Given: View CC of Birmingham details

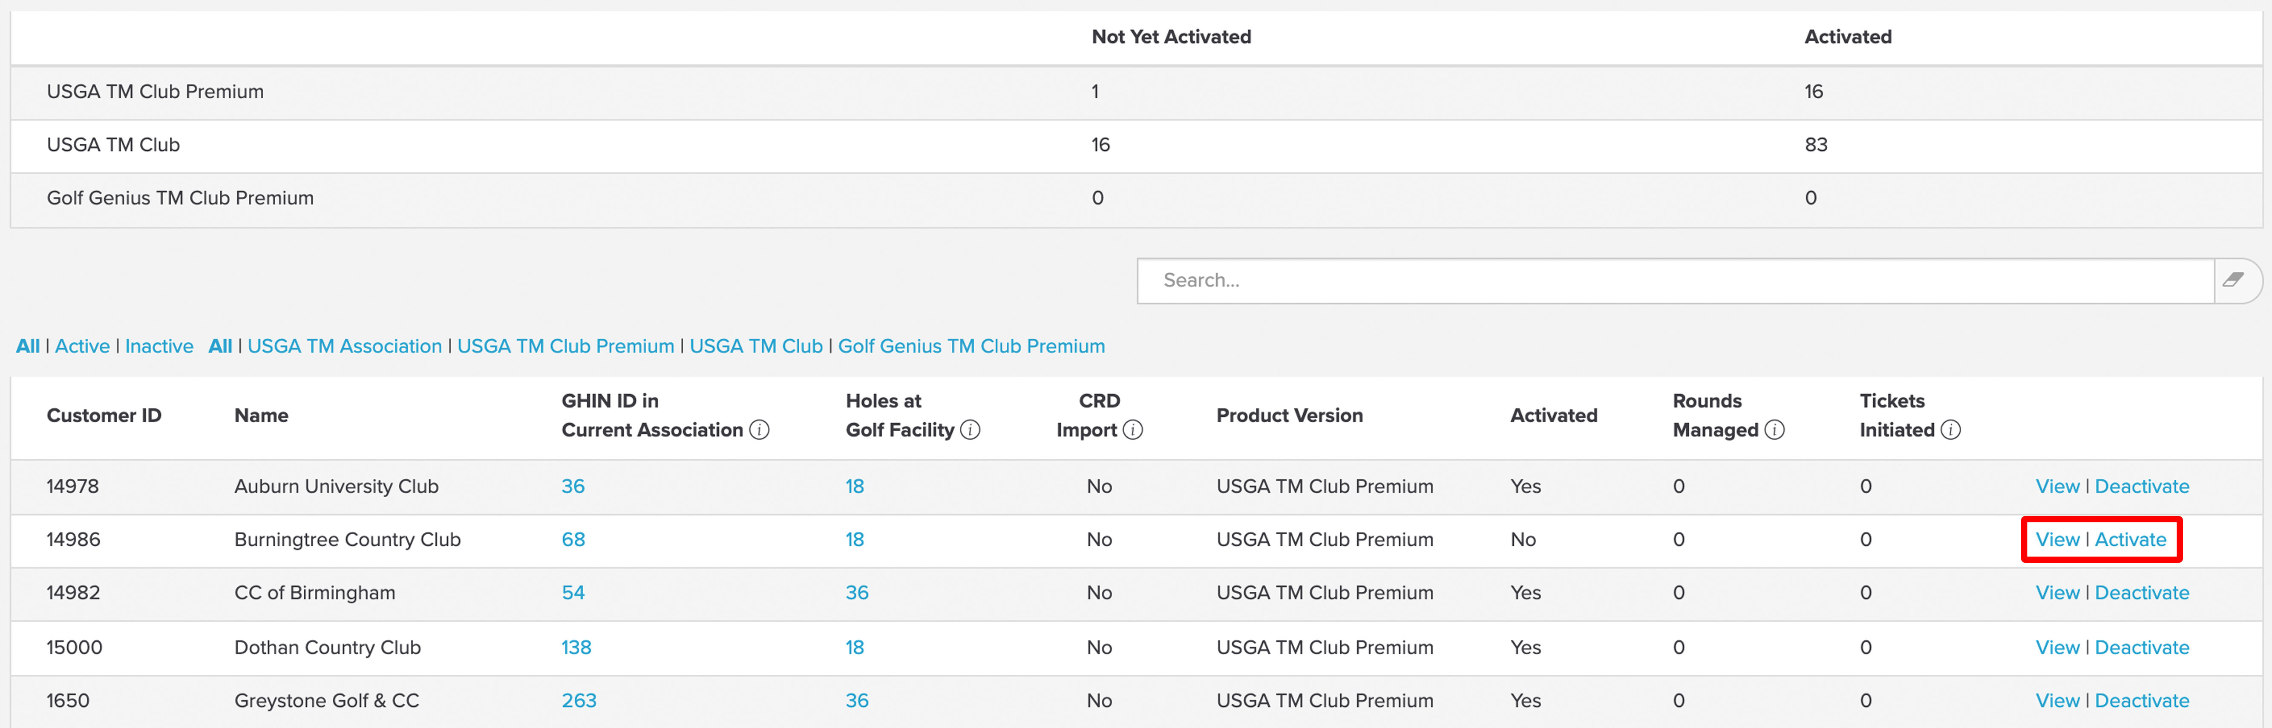Looking at the screenshot, I should pyautogui.click(x=2057, y=593).
